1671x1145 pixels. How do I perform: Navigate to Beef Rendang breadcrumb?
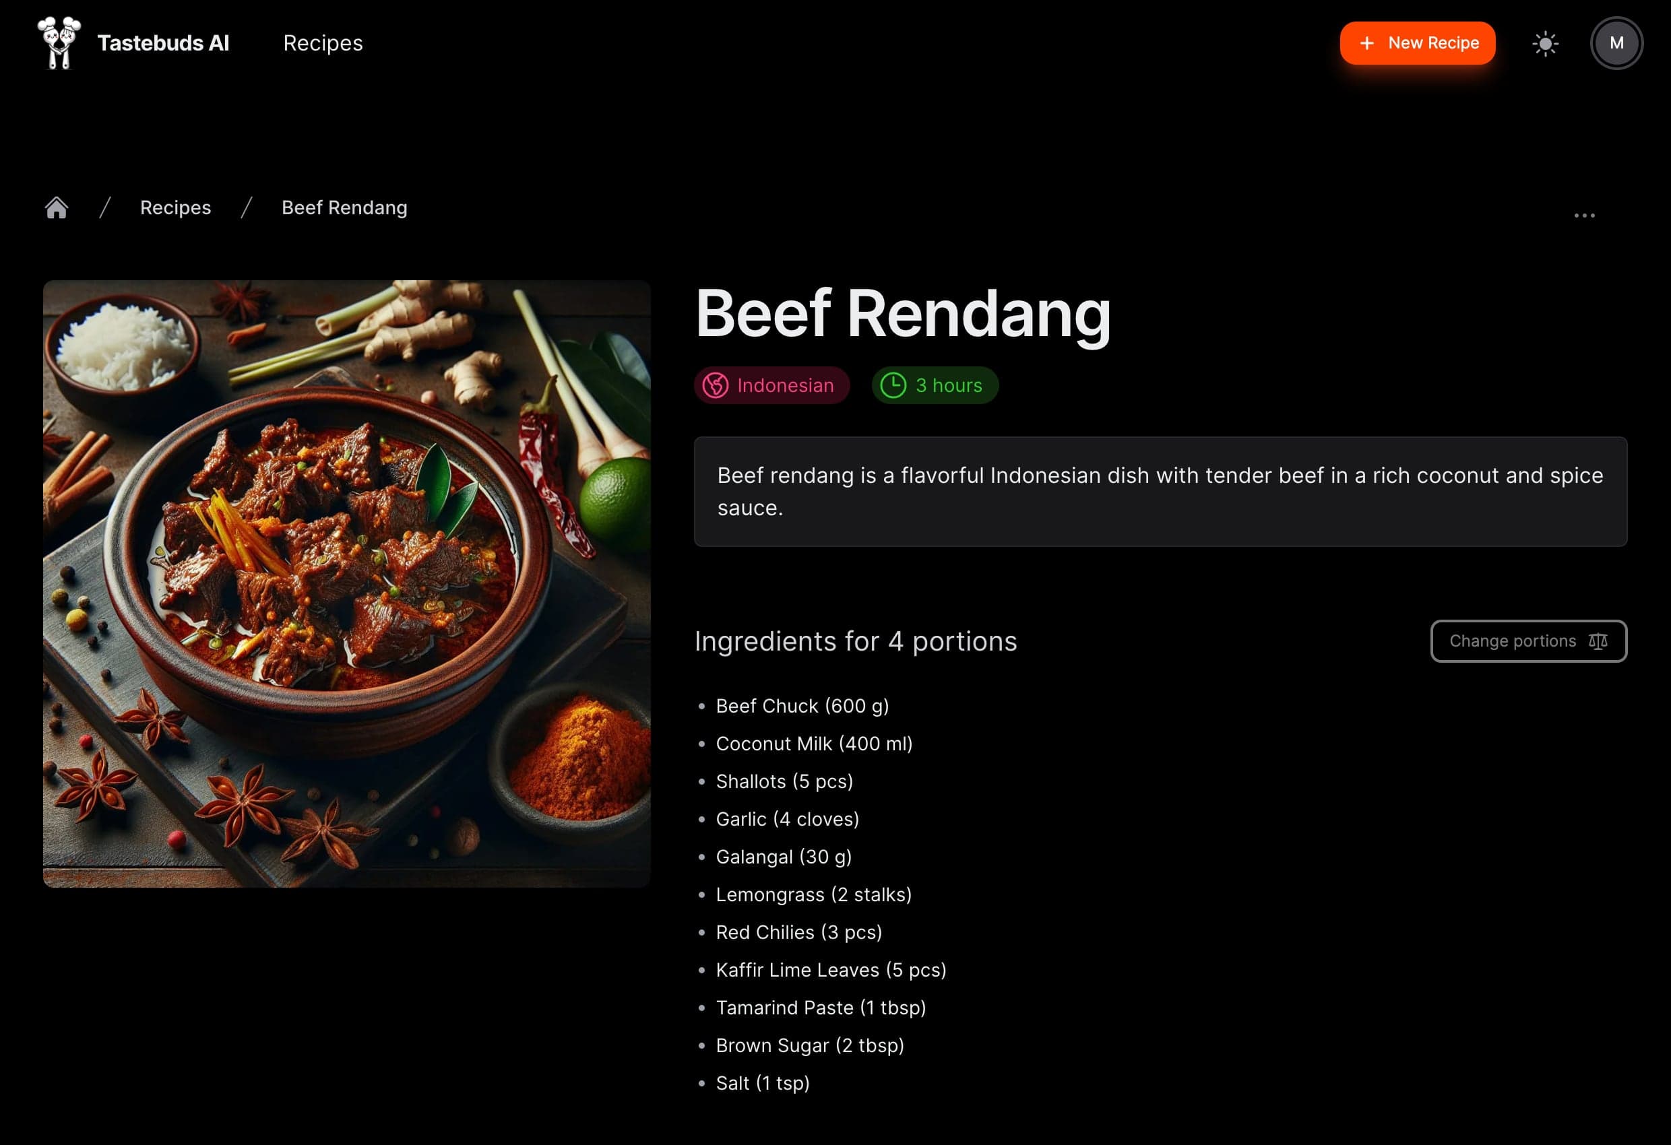click(343, 207)
